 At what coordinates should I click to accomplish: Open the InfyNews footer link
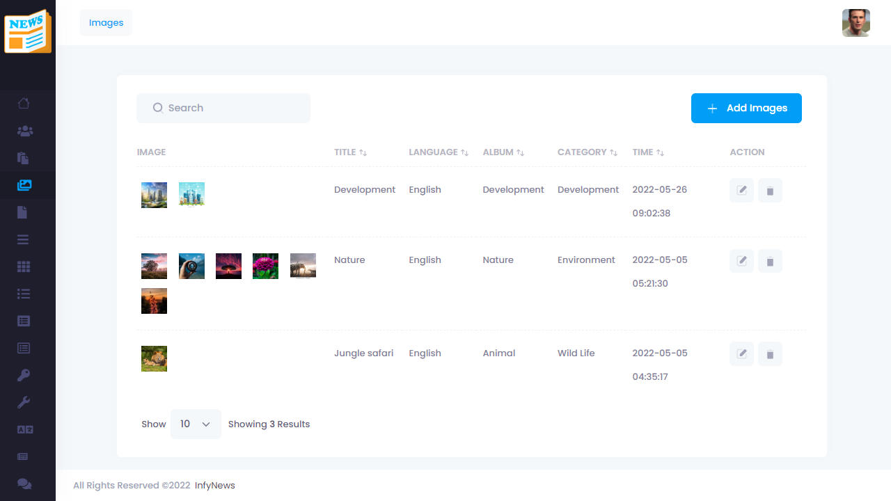[x=214, y=485]
